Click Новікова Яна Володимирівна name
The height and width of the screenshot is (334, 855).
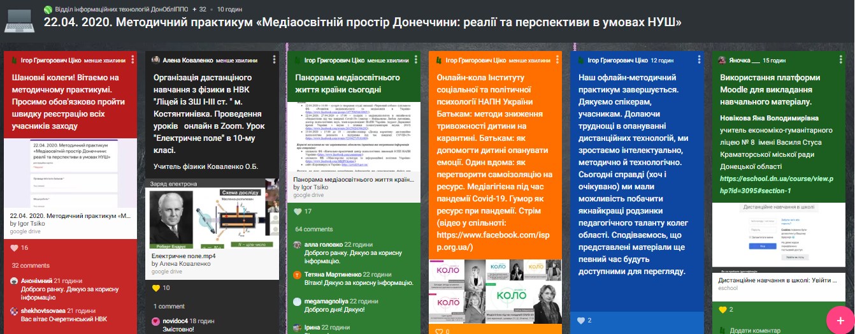point(769,119)
